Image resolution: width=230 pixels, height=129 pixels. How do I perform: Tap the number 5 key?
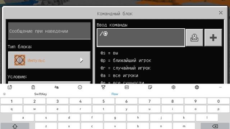click(103, 101)
